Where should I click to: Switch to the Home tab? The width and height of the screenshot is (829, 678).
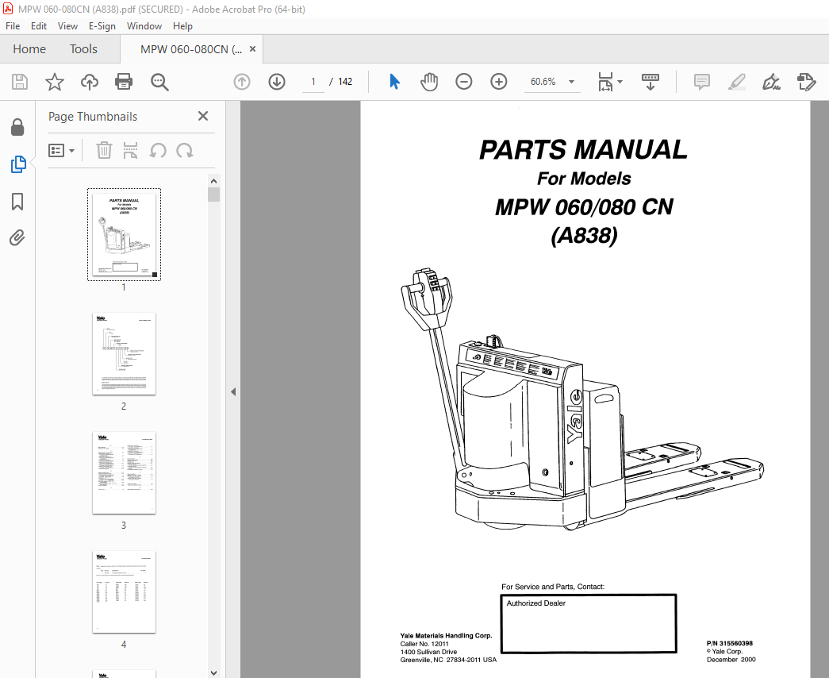pos(29,49)
